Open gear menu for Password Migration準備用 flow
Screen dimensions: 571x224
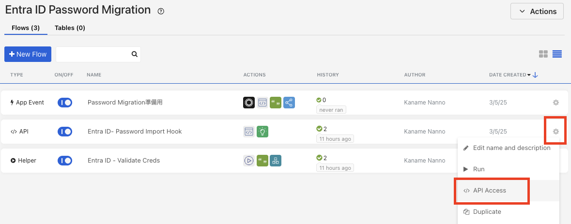click(x=556, y=103)
